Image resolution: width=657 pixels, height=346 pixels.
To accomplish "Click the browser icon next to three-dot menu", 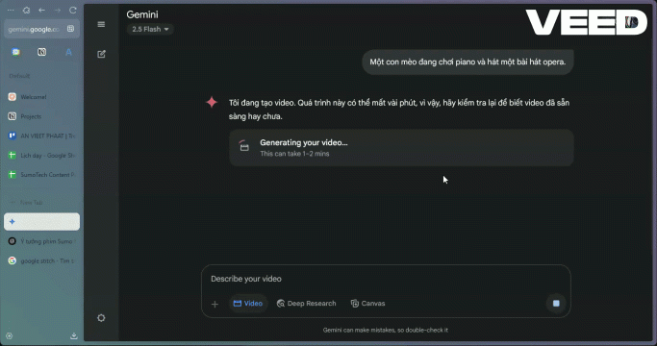I will coord(26,10).
